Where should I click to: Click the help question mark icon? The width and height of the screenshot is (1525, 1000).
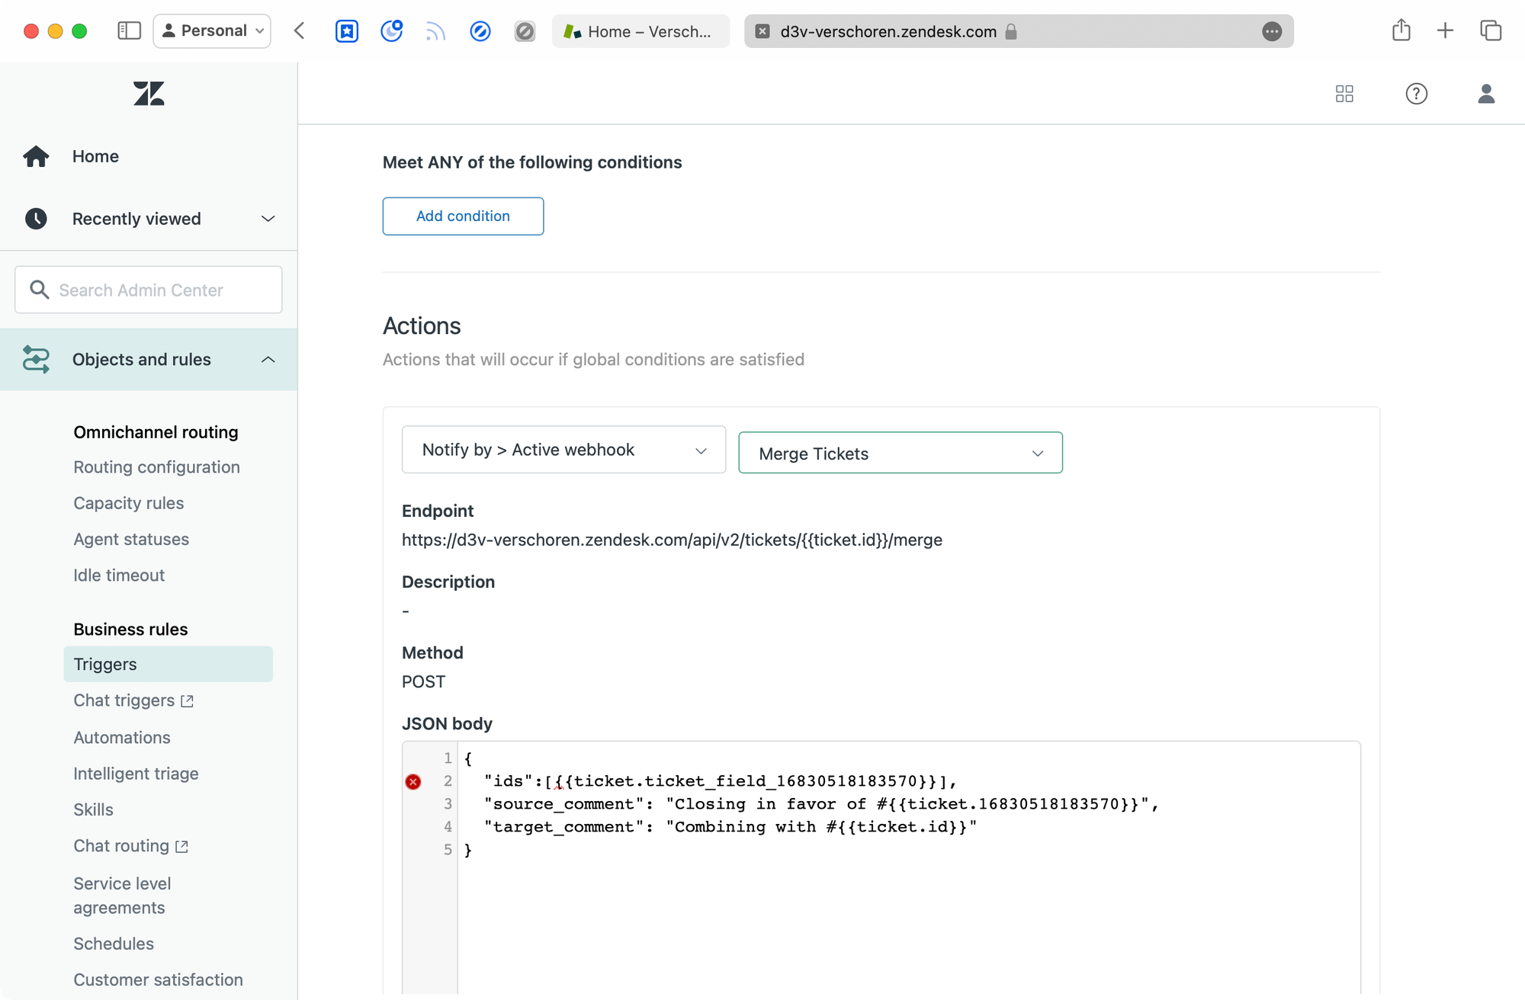coord(1416,94)
